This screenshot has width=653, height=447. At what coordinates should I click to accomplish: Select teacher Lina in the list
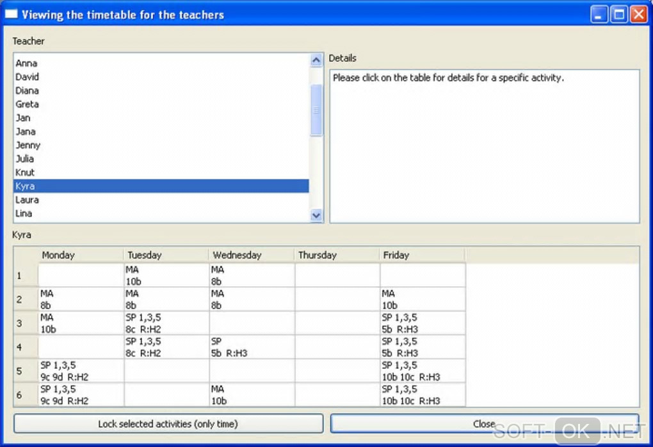[161, 214]
